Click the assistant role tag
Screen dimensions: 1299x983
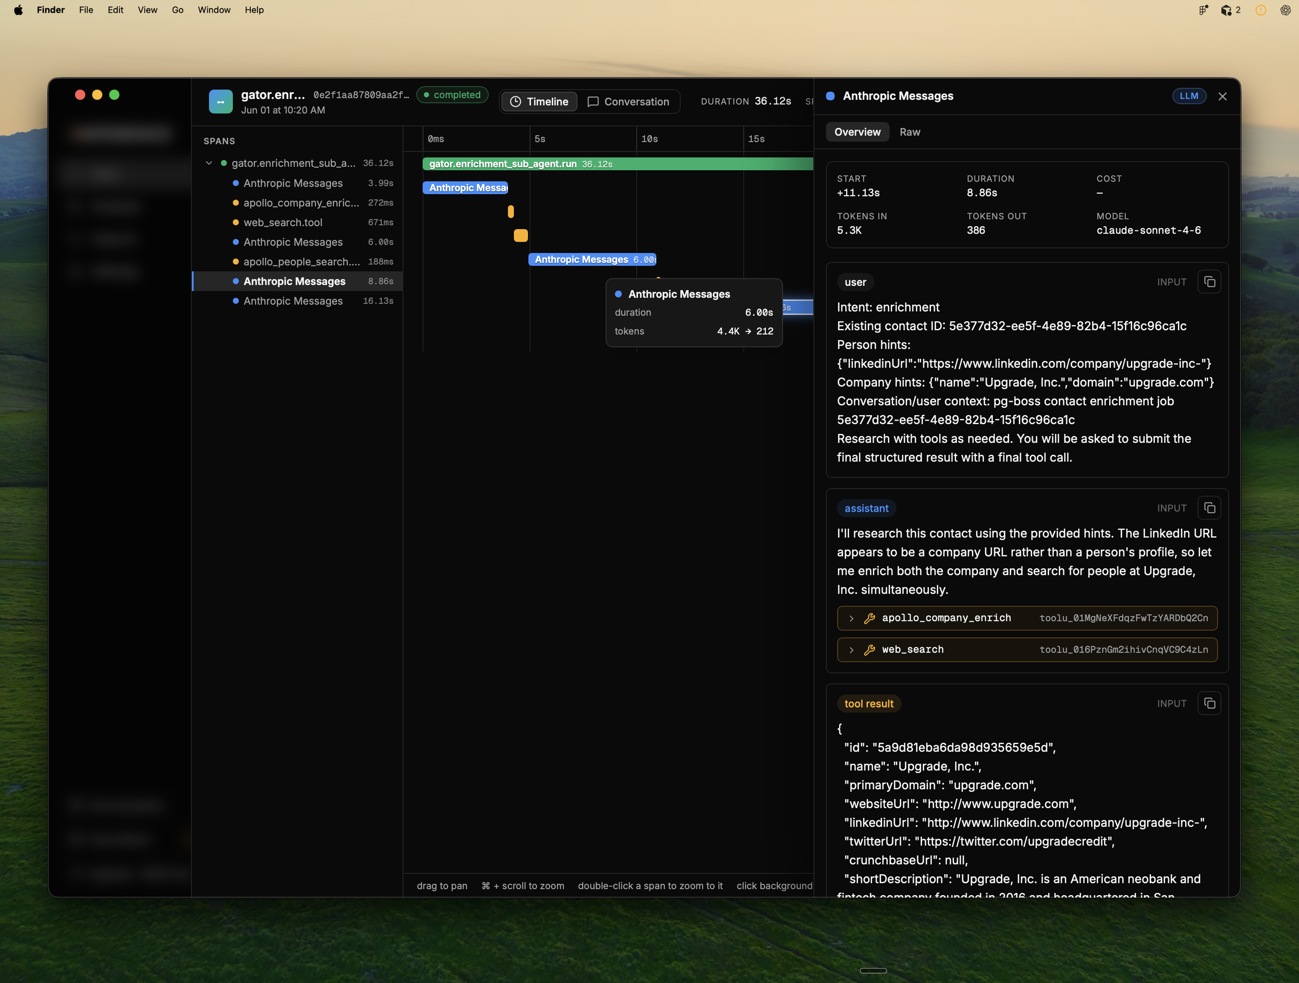(x=866, y=508)
